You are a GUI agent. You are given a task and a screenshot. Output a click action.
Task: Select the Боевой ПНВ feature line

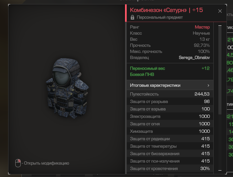pos(142,74)
